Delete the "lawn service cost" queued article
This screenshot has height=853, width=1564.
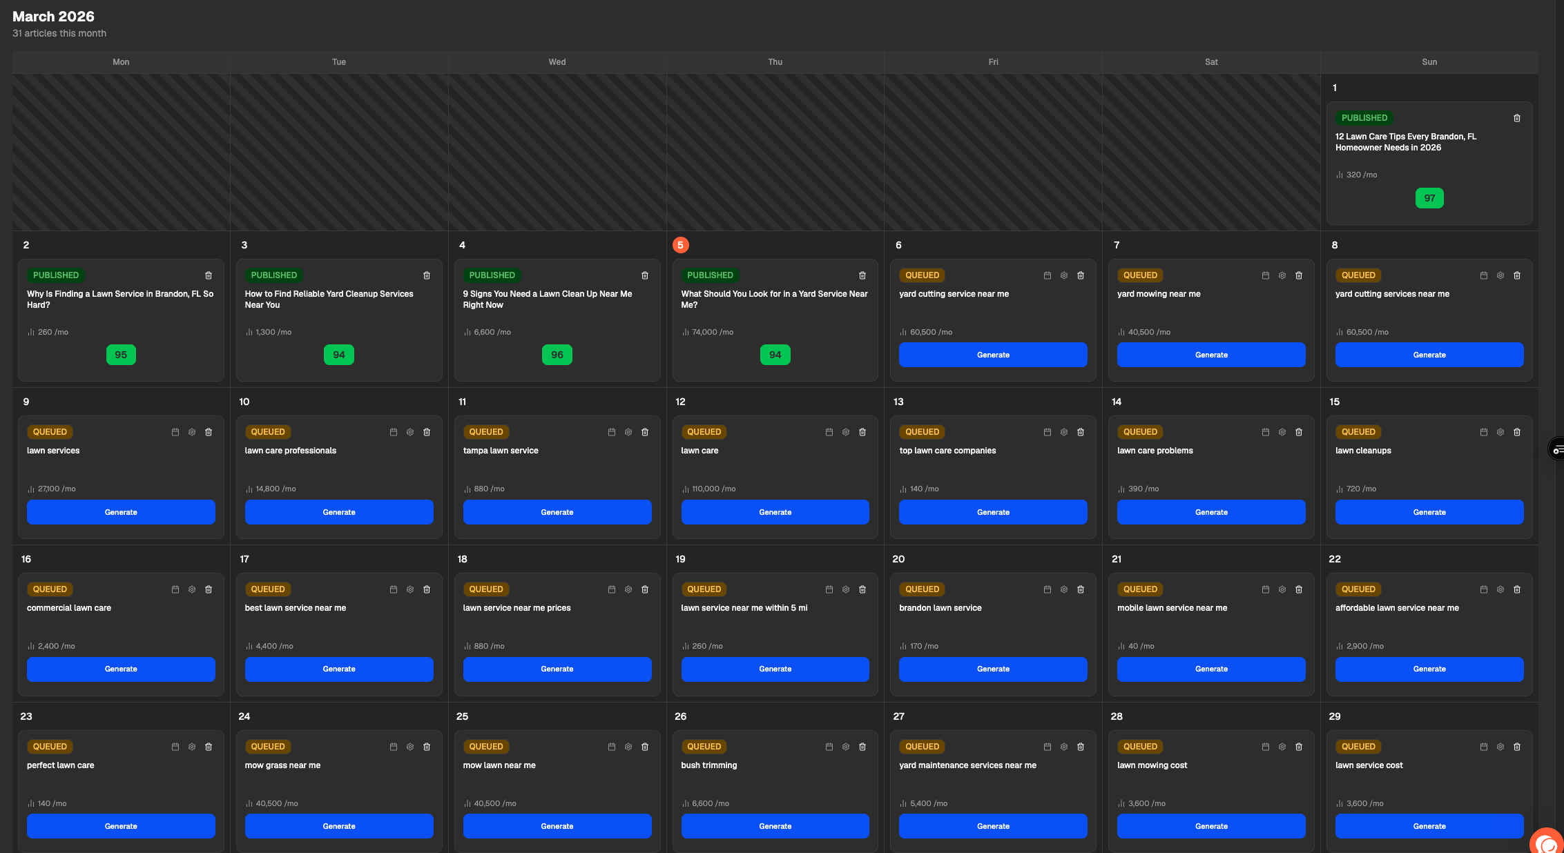point(1517,747)
